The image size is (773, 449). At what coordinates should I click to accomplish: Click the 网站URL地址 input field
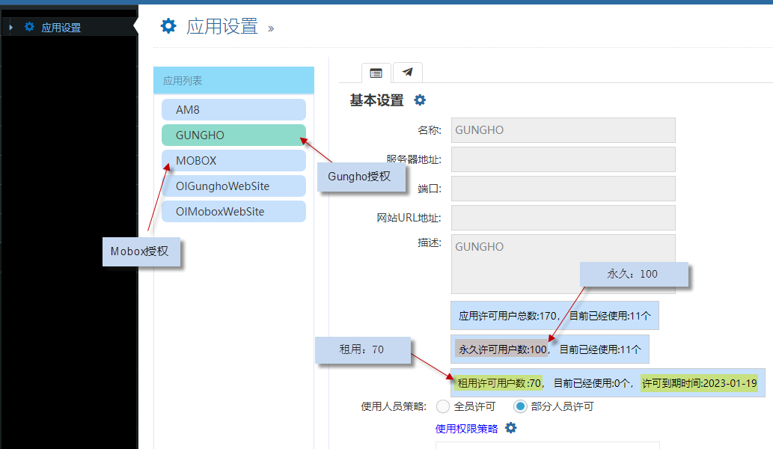[x=563, y=218]
